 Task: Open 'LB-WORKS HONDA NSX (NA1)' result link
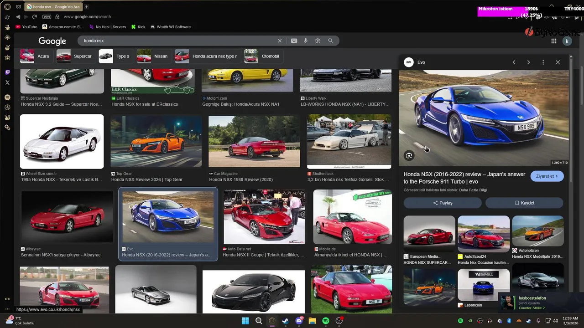point(346,104)
